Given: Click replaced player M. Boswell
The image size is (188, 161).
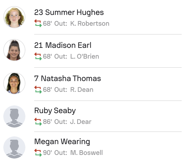Looking at the screenshot, I should pos(86,153).
